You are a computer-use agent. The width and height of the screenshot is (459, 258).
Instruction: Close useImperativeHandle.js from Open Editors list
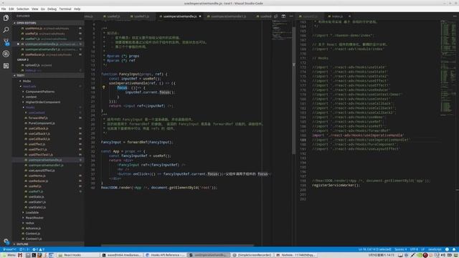18,44
